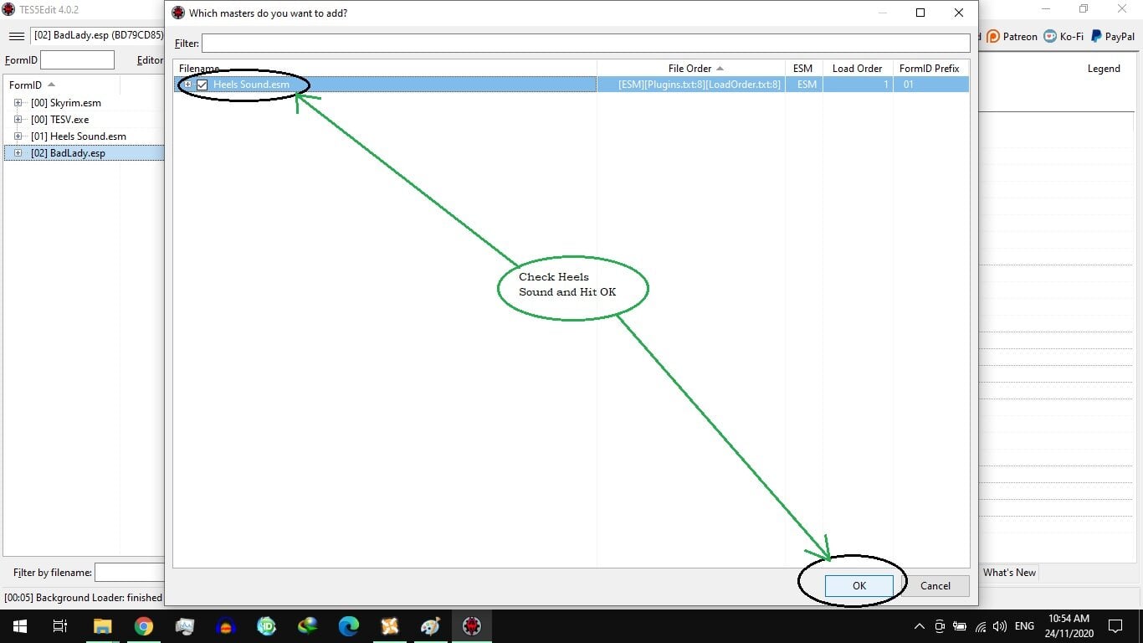Open the clock showing 10:54 AM
The image size is (1143, 643).
(1069, 626)
